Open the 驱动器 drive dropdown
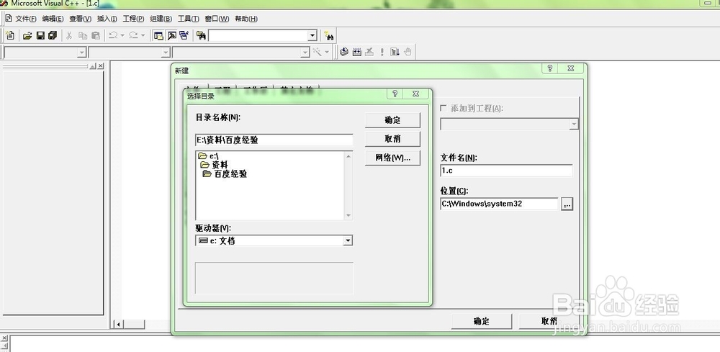Image resolution: width=720 pixels, height=352 pixels. point(348,240)
